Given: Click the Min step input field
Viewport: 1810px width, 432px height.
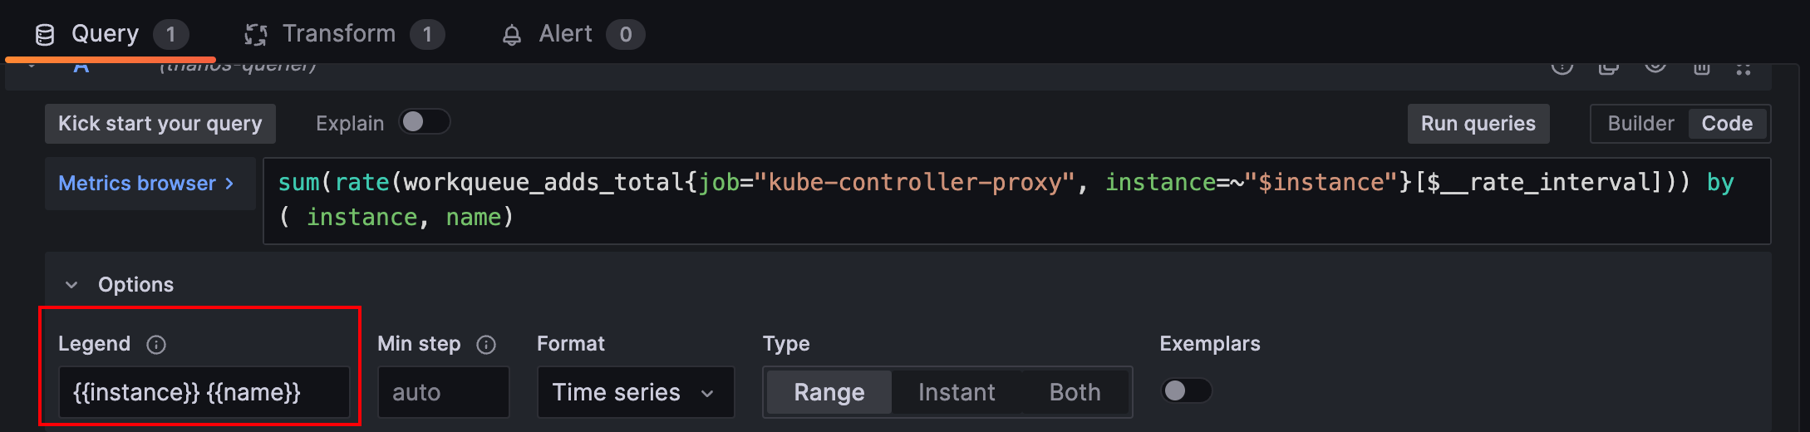Looking at the screenshot, I should [443, 392].
